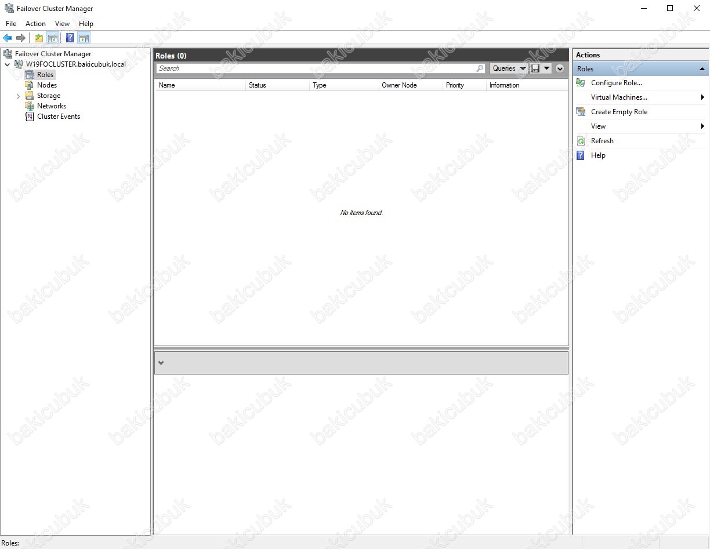Open Virtual Machines... submenu in Actions
The image size is (710, 549).
(619, 97)
